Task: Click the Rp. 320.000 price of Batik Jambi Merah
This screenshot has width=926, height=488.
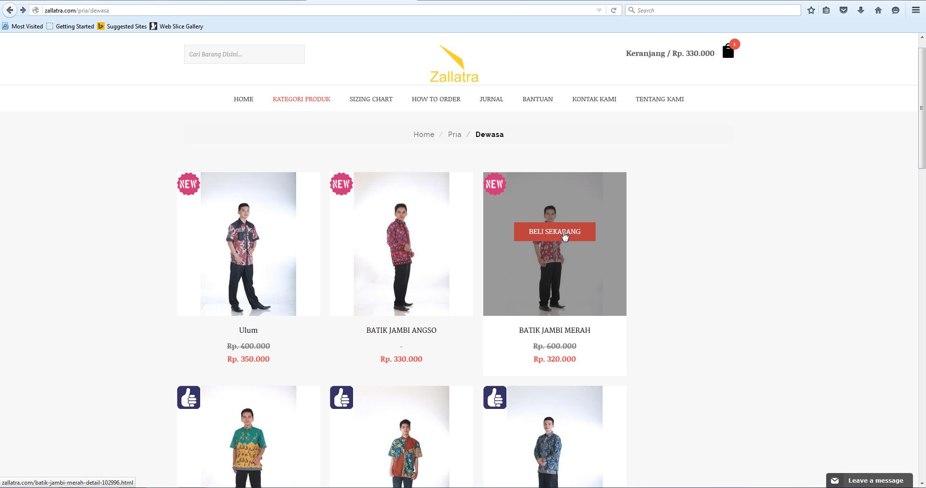Action: (555, 359)
